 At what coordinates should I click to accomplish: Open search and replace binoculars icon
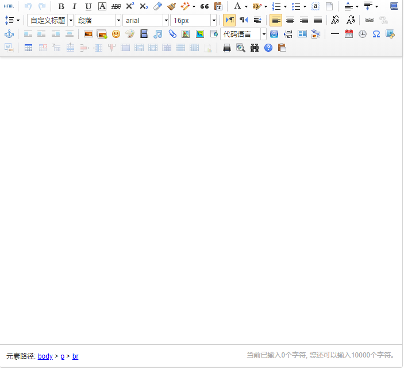pyautogui.click(x=255, y=48)
